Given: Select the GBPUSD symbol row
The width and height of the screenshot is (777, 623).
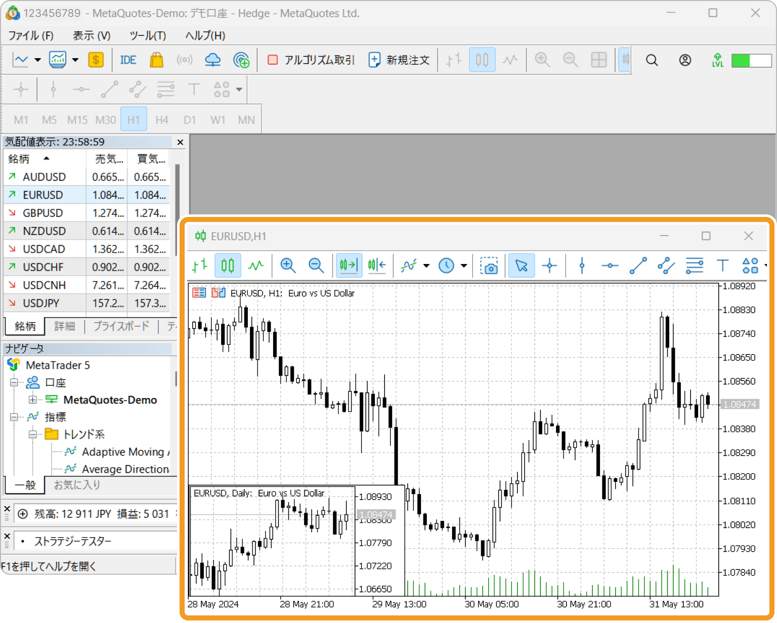Looking at the screenshot, I should pos(87,213).
